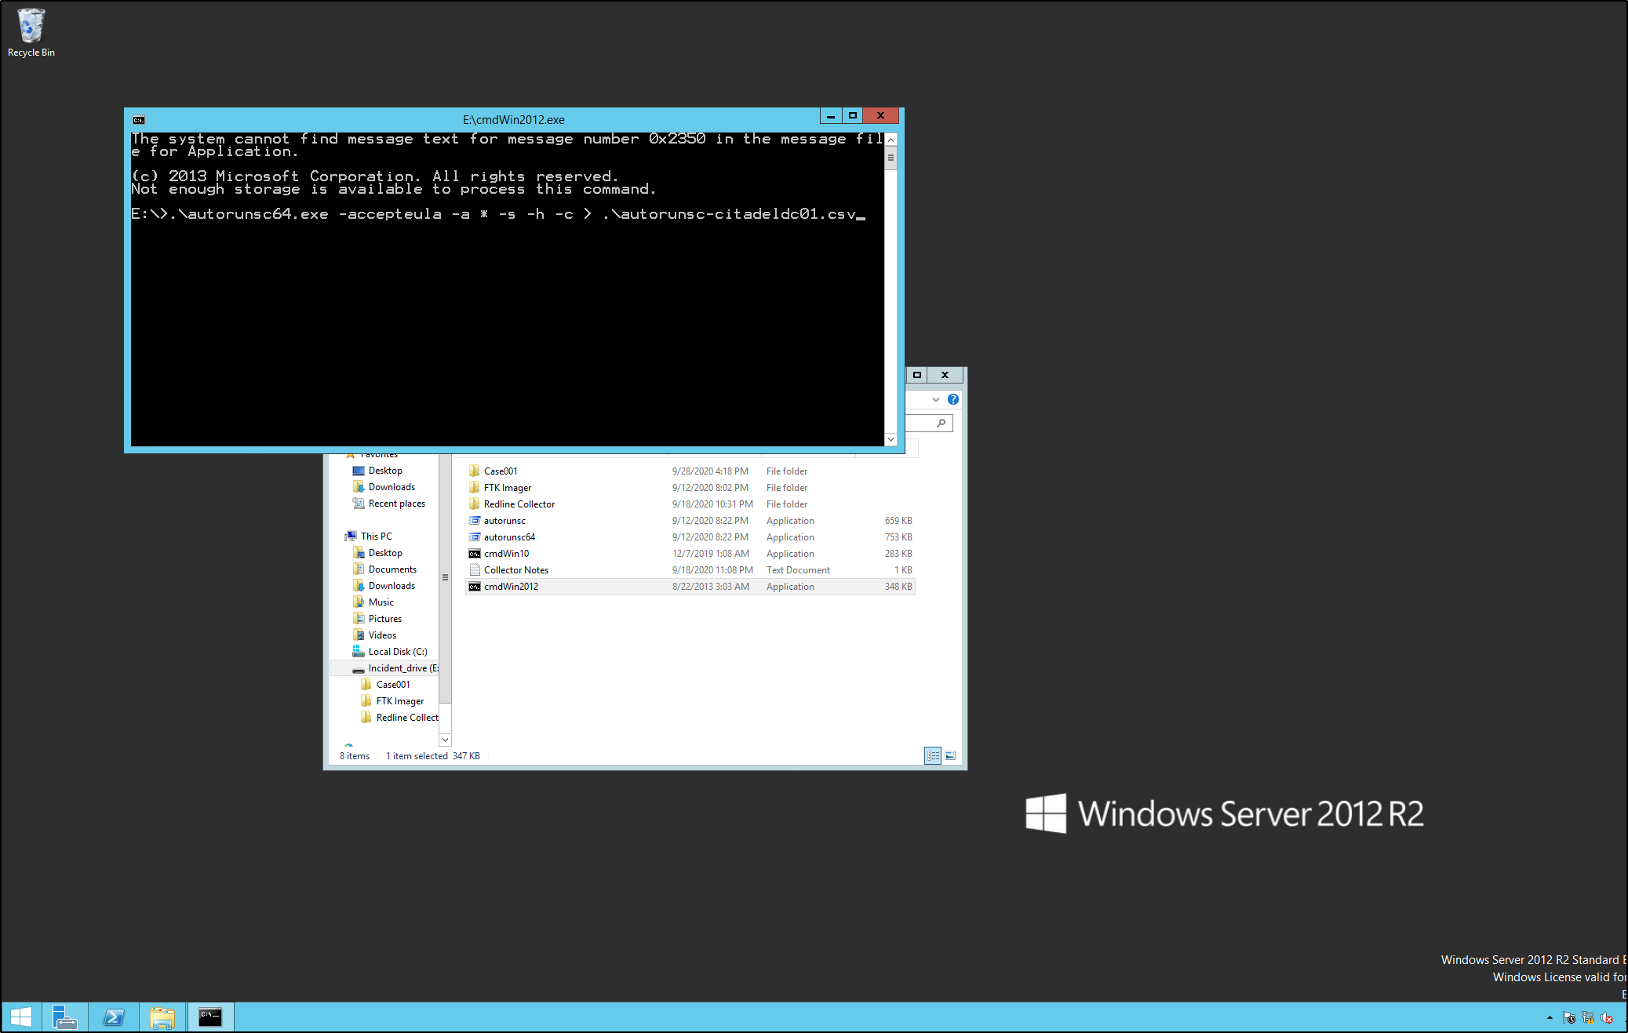
Task: Click the 9/28/2020 4:18 PM date cell
Action: point(710,471)
